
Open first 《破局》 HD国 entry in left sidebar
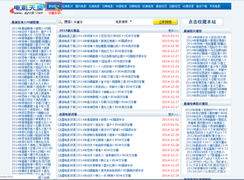pos(31,28)
